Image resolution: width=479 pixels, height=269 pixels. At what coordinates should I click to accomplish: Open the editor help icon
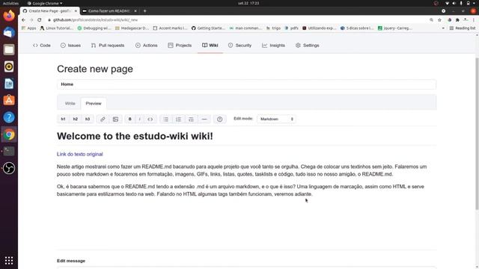point(219,119)
